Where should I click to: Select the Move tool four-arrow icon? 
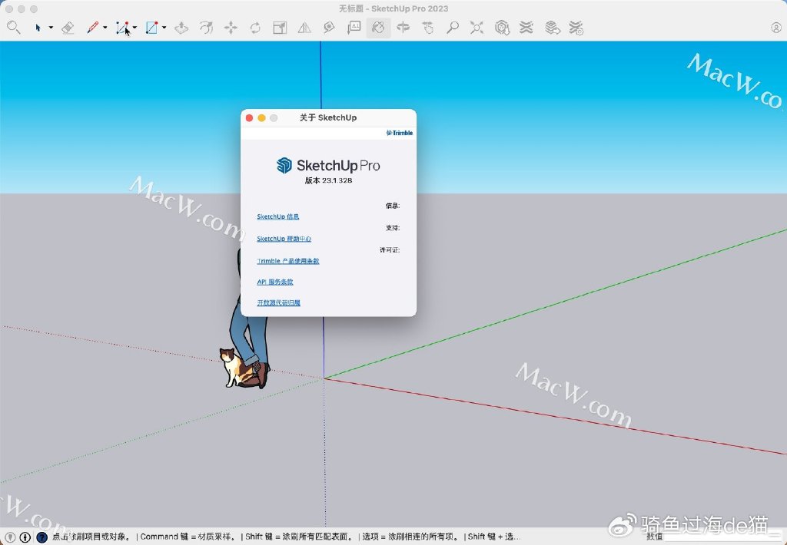click(x=231, y=28)
